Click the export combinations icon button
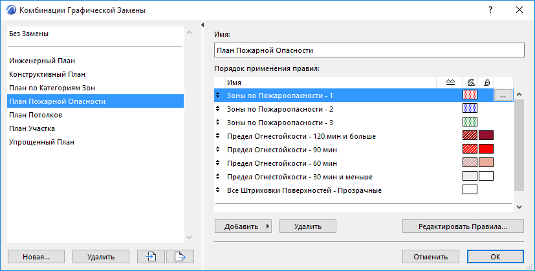Image resolution: width=535 pixels, height=271 pixels. (180, 256)
